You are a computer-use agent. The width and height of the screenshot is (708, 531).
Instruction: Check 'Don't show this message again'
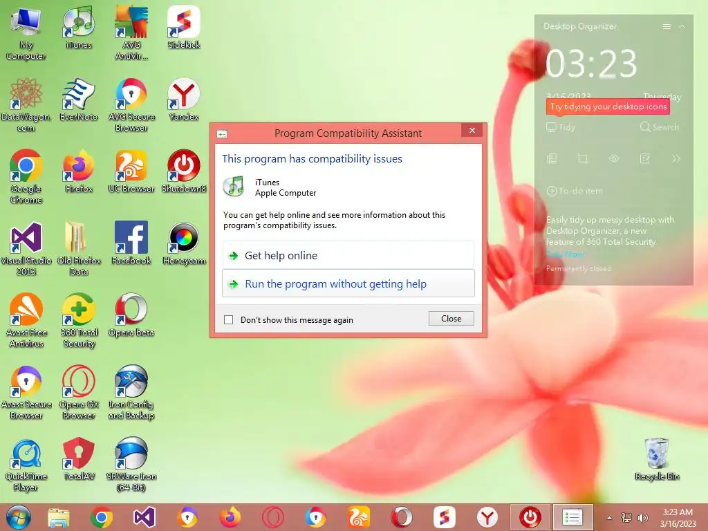[229, 319]
